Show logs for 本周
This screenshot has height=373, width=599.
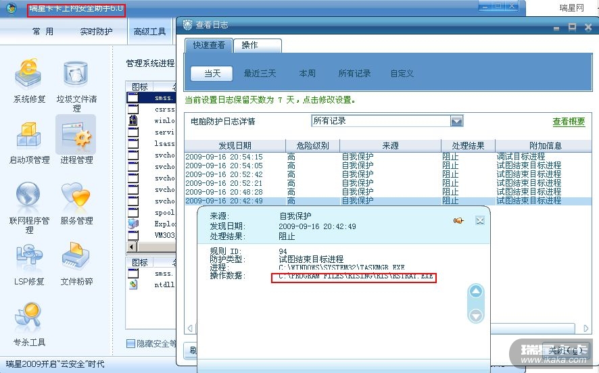(x=307, y=73)
